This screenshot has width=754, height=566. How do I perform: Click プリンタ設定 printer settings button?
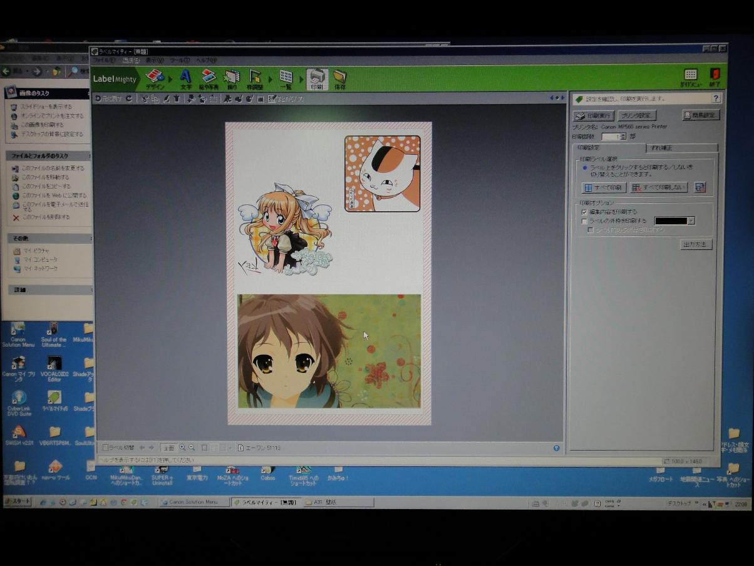coord(637,115)
